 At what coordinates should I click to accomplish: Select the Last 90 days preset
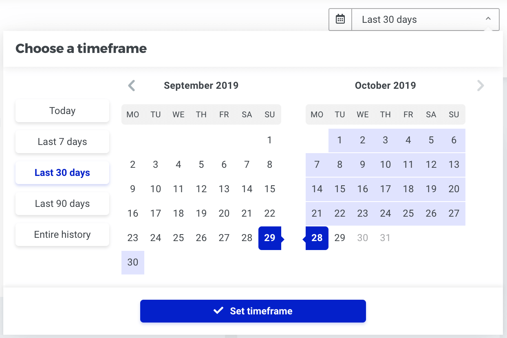pos(62,204)
